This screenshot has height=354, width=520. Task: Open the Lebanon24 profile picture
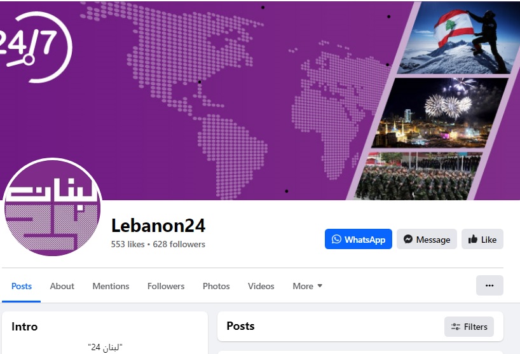pos(52,207)
